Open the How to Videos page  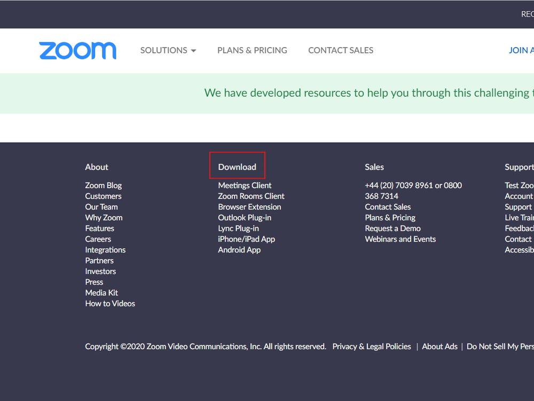pyautogui.click(x=110, y=303)
